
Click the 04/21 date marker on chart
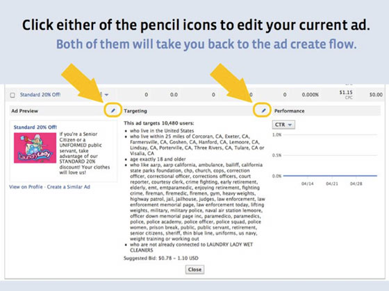(332, 184)
